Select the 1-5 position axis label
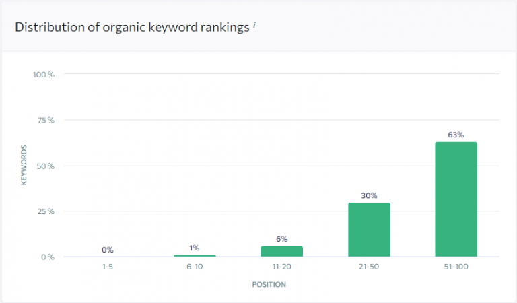 (108, 267)
